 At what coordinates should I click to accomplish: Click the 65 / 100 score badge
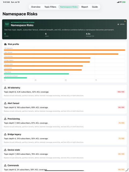[121, 154]
